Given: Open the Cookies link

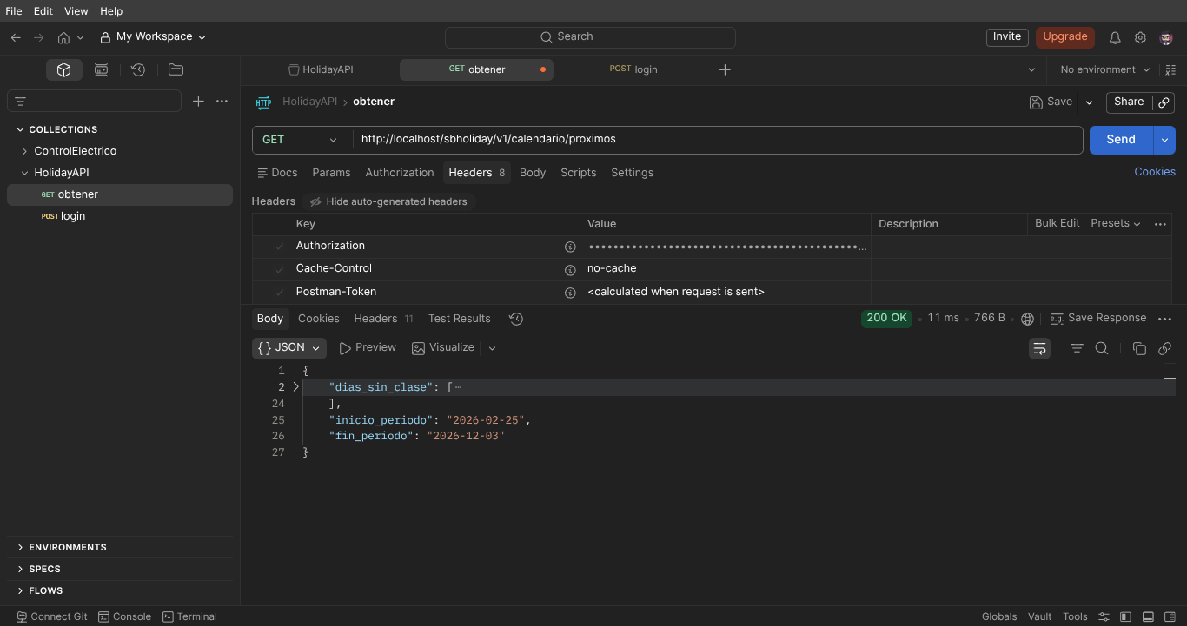Looking at the screenshot, I should tap(1155, 172).
